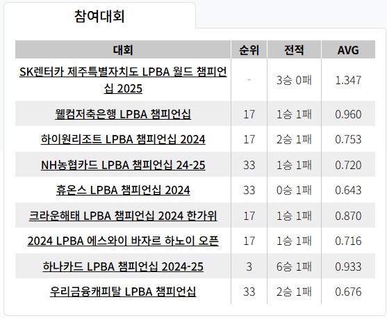Click the AVG column header
Image resolution: width=387 pixels, height=318 pixels.
point(348,49)
